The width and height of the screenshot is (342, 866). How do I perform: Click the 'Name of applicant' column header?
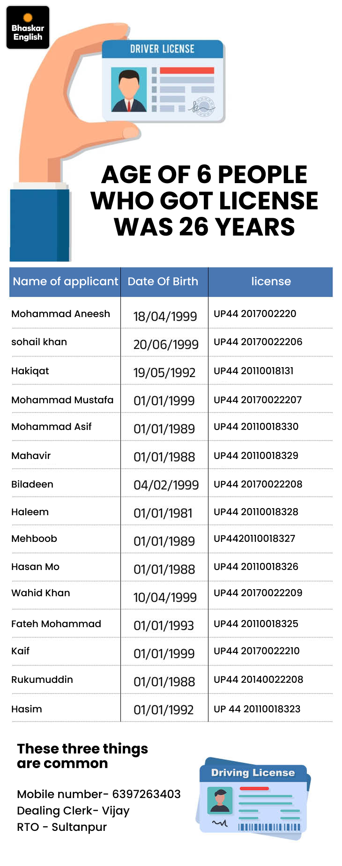point(65,281)
